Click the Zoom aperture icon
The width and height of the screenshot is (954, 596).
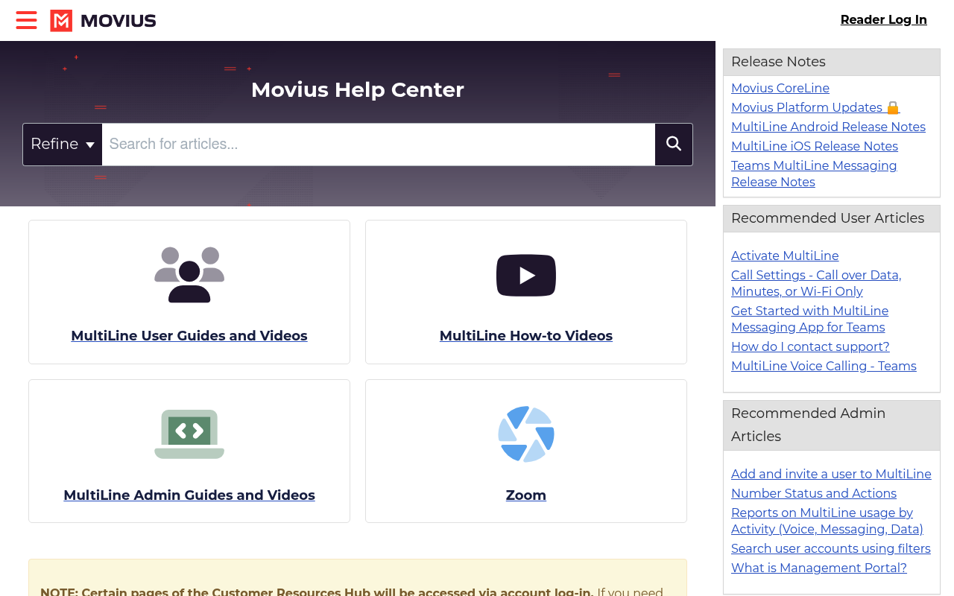click(x=526, y=434)
